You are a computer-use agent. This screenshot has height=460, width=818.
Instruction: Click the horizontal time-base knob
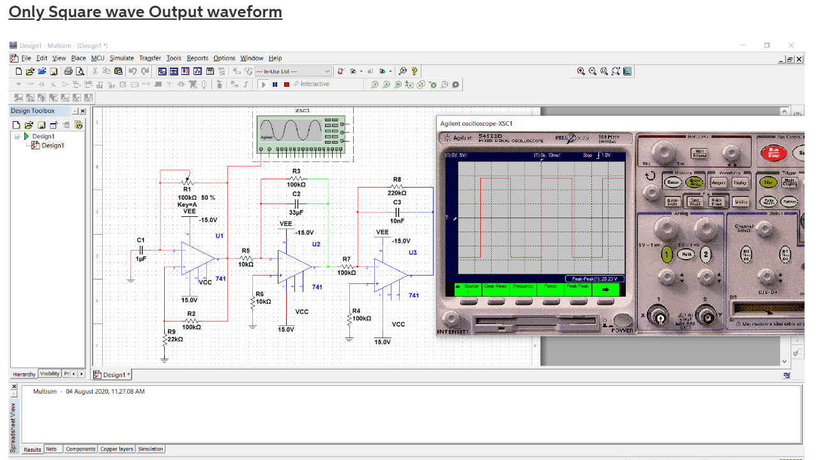(665, 152)
